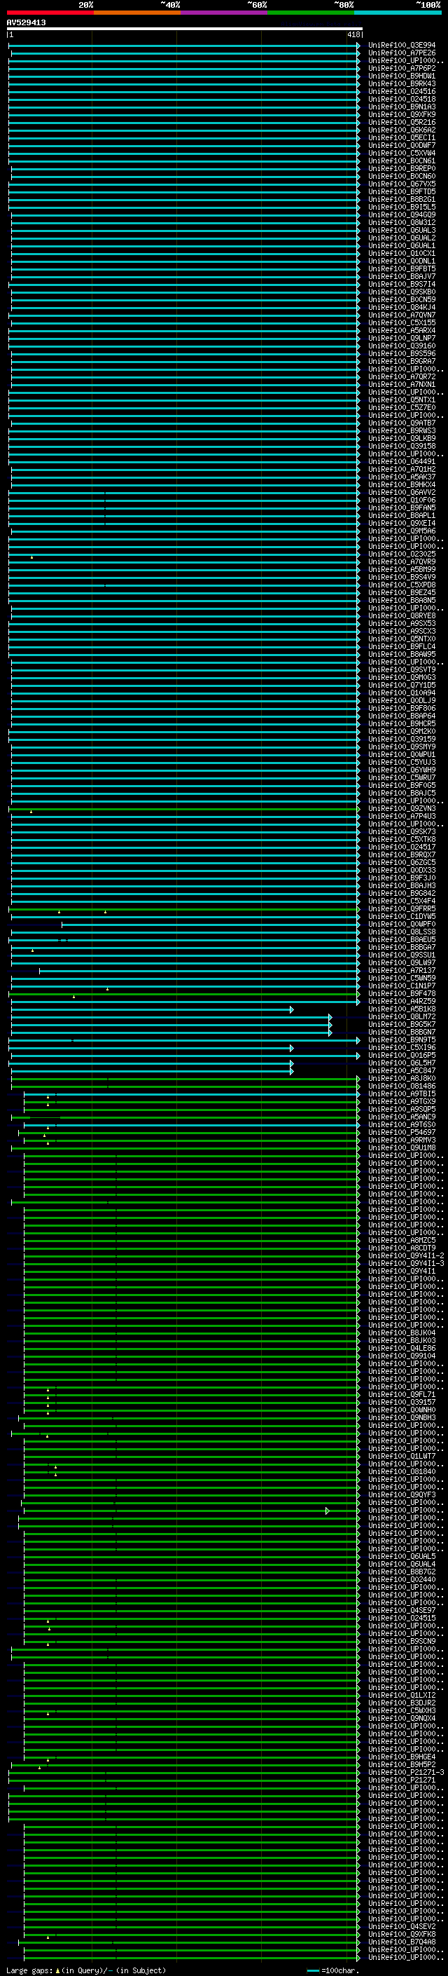Click hit label UniRef100_Q99104
Image resolution: width=448 pixels, height=1976 pixels.
click(402, 1356)
